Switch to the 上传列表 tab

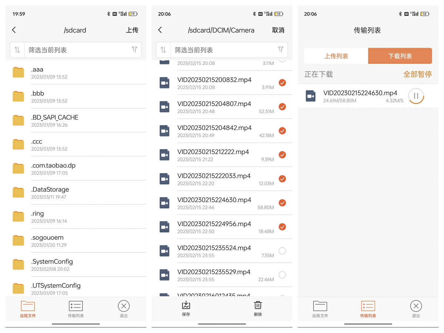click(336, 56)
